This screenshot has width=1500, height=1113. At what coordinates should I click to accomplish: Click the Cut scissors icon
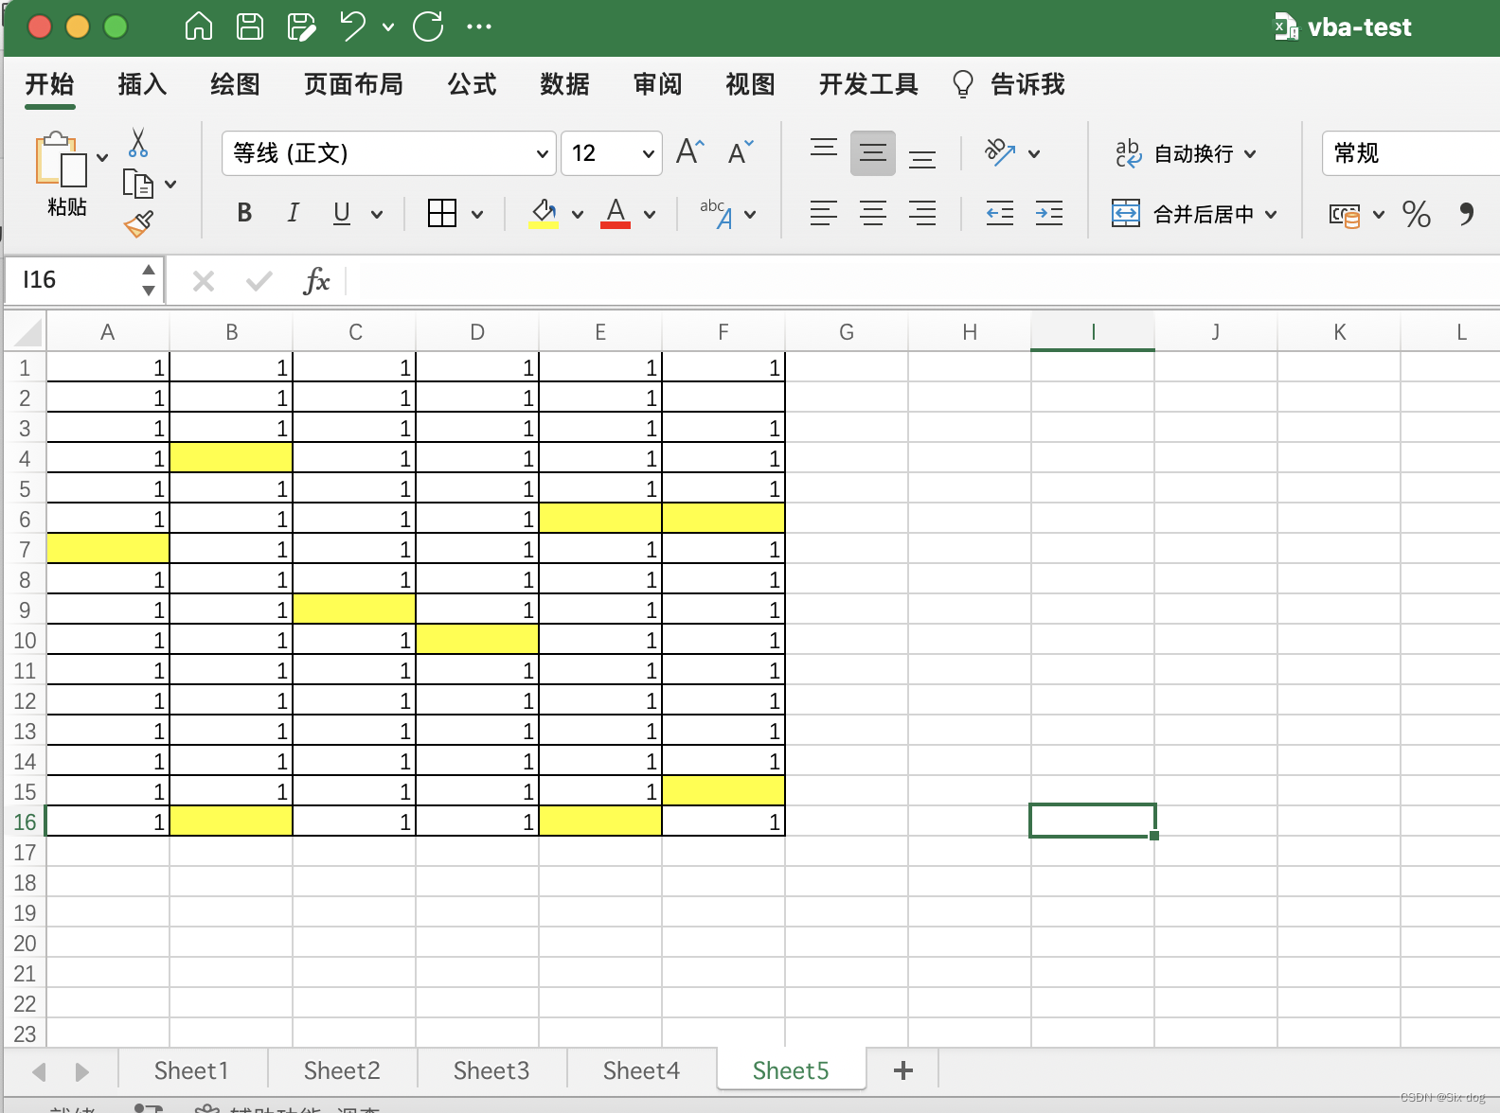[138, 143]
